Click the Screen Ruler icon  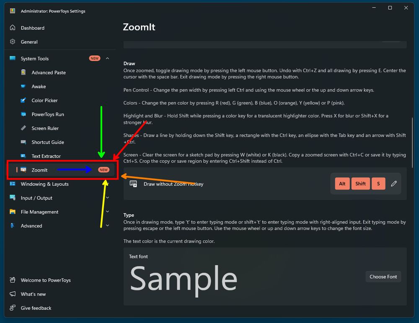point(23,128)
